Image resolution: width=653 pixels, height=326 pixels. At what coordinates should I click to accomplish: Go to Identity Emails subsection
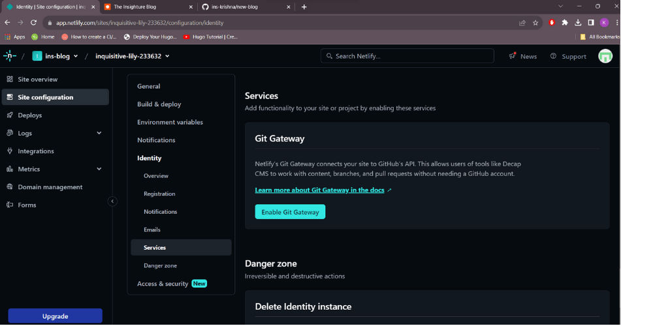152,230
